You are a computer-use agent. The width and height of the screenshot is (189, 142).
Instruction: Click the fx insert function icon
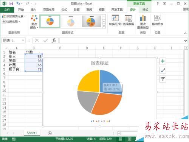pyautogui.click(x=54, y=41)
